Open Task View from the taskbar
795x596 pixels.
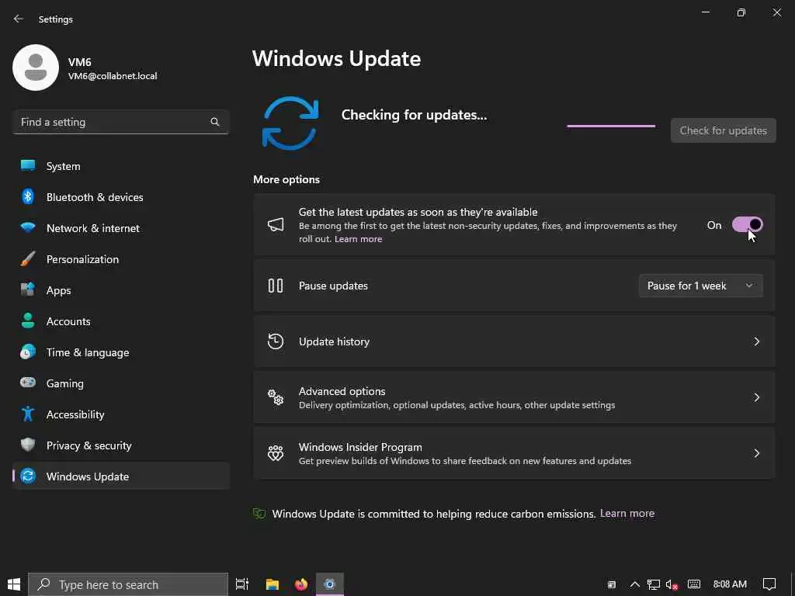pos(242,584)
